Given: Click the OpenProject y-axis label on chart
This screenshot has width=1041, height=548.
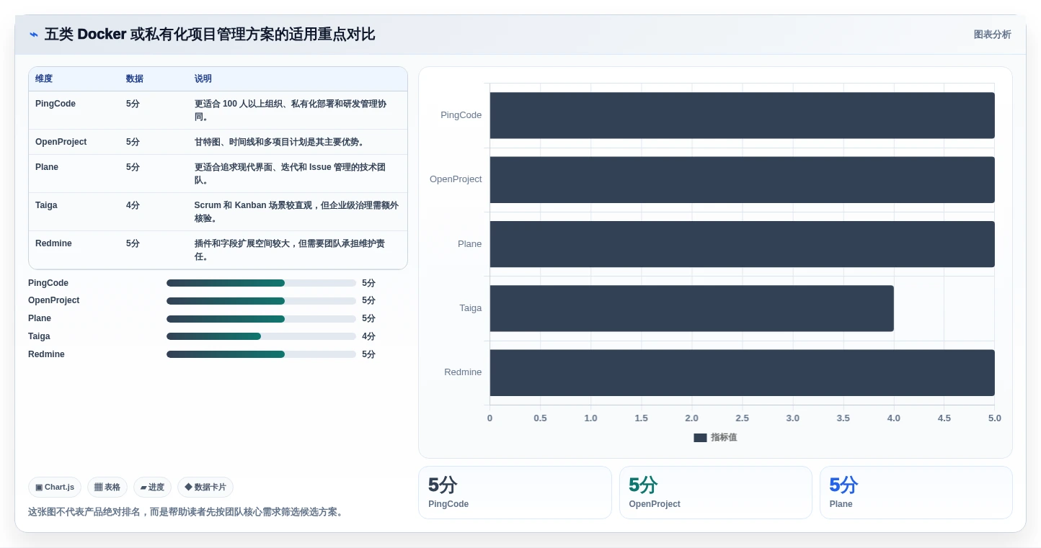Looking at the screenshot, I should pyautogui.click(x=456, y=179).
